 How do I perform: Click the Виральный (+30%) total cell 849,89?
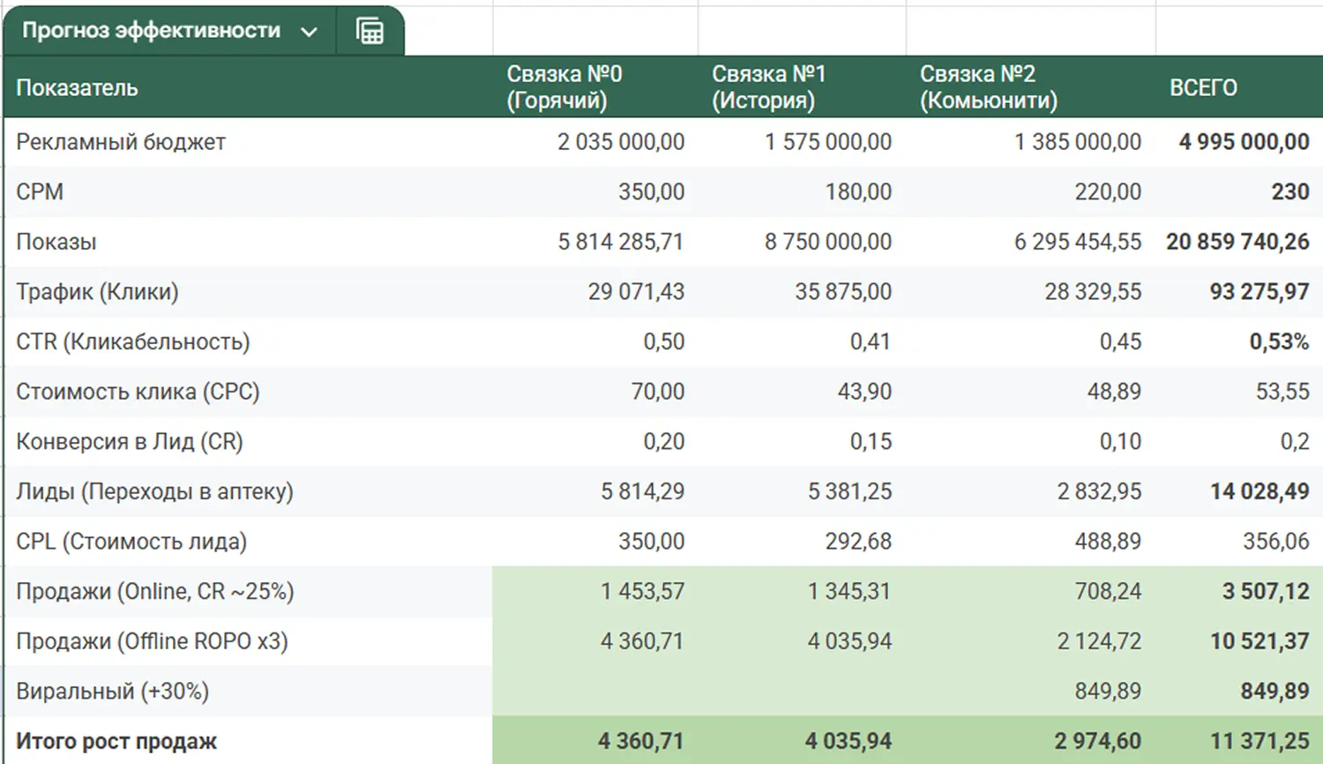pos(1274,691)
